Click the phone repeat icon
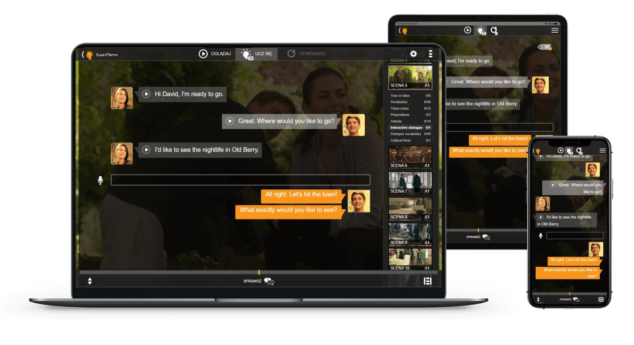This screenshot has height=345, width=634. point(579,150)
